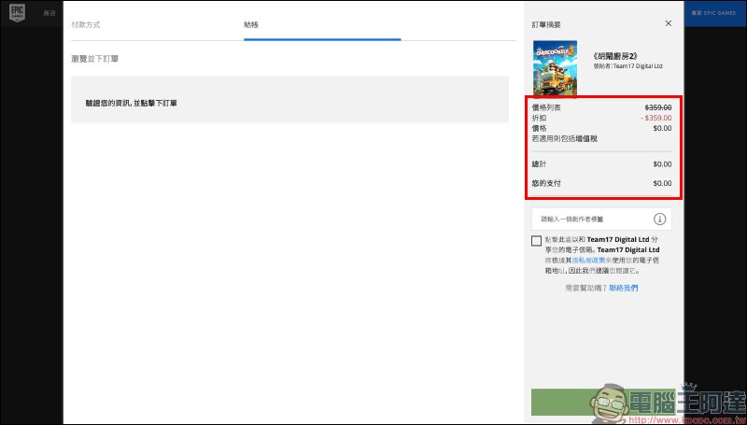Tick the share email with Team17 checkbox
The height and width of the screenshot is (425, 747).
536,241
